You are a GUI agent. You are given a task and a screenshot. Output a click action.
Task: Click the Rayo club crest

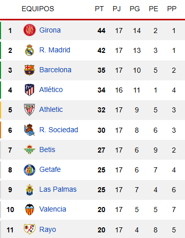tap(30, 229)
